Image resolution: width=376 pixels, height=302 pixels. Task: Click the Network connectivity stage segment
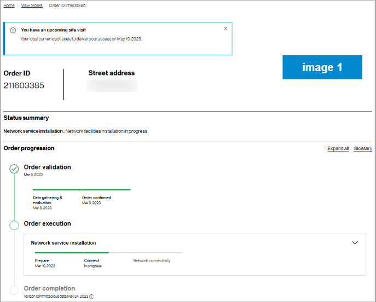157,253
